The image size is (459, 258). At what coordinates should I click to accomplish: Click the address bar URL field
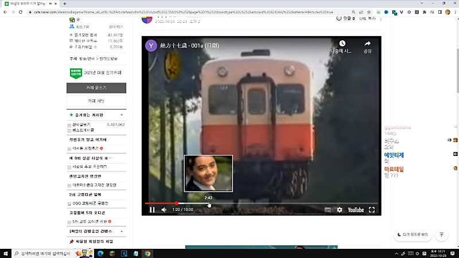(x=184, y=12)
